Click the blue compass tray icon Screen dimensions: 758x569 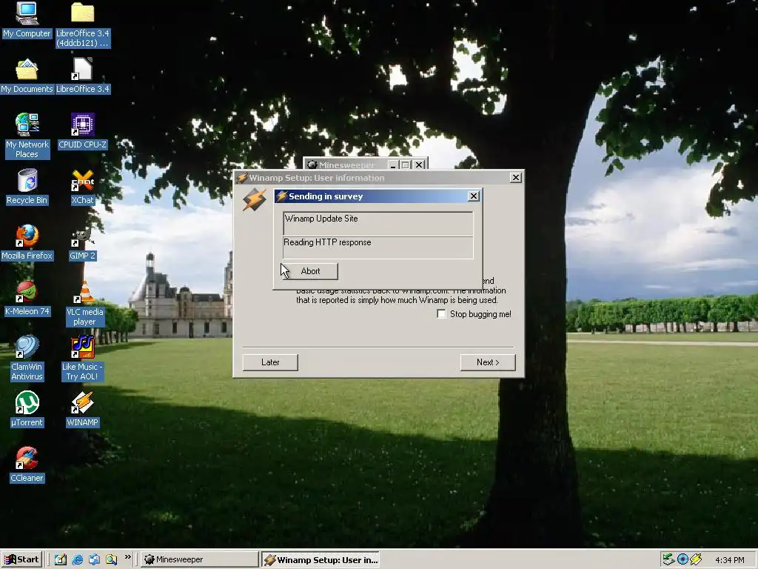682,559
